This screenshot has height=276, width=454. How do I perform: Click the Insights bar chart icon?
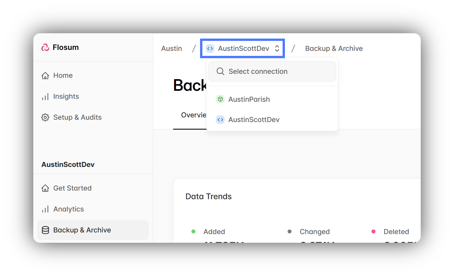[45, 97]
